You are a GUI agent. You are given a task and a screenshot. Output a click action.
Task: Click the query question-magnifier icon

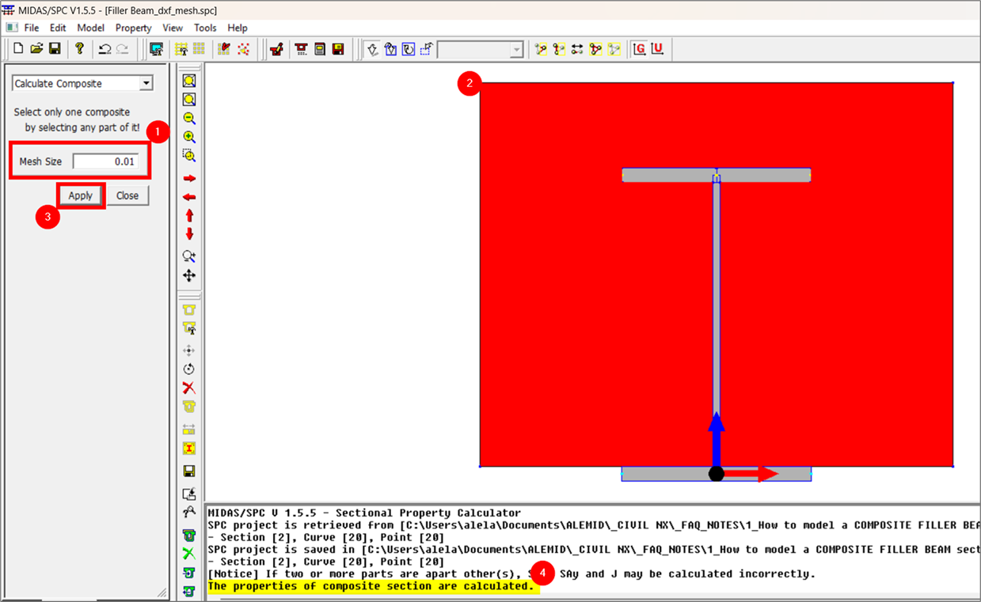pos(189,513)
